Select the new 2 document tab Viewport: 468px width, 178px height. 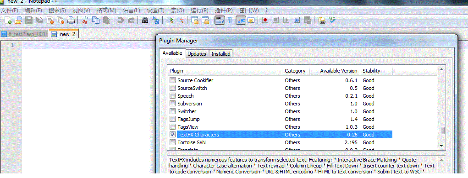click(x=64, y=34)
